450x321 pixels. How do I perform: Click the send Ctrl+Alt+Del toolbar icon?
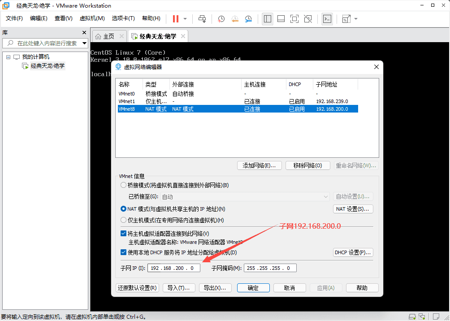click(202, 19)
